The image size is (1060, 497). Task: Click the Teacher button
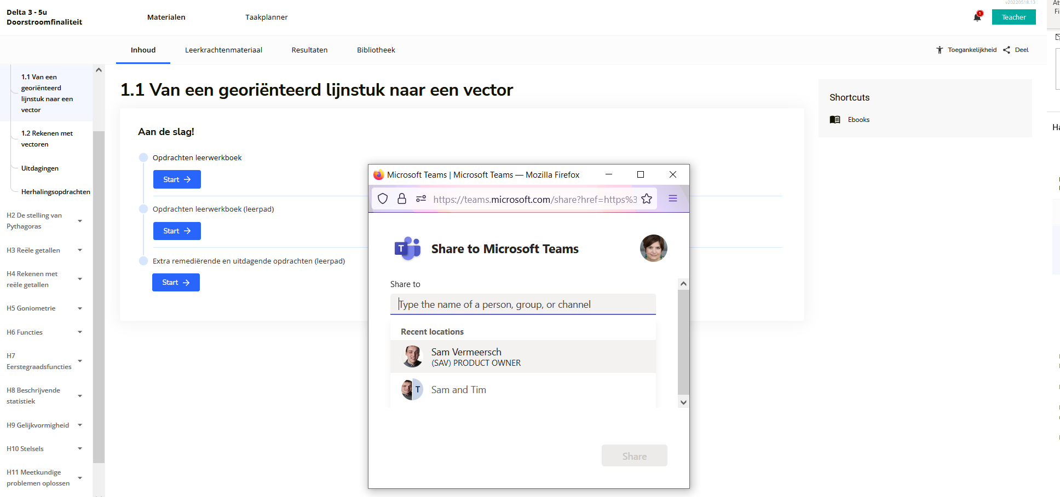(x=1013, y=17)
